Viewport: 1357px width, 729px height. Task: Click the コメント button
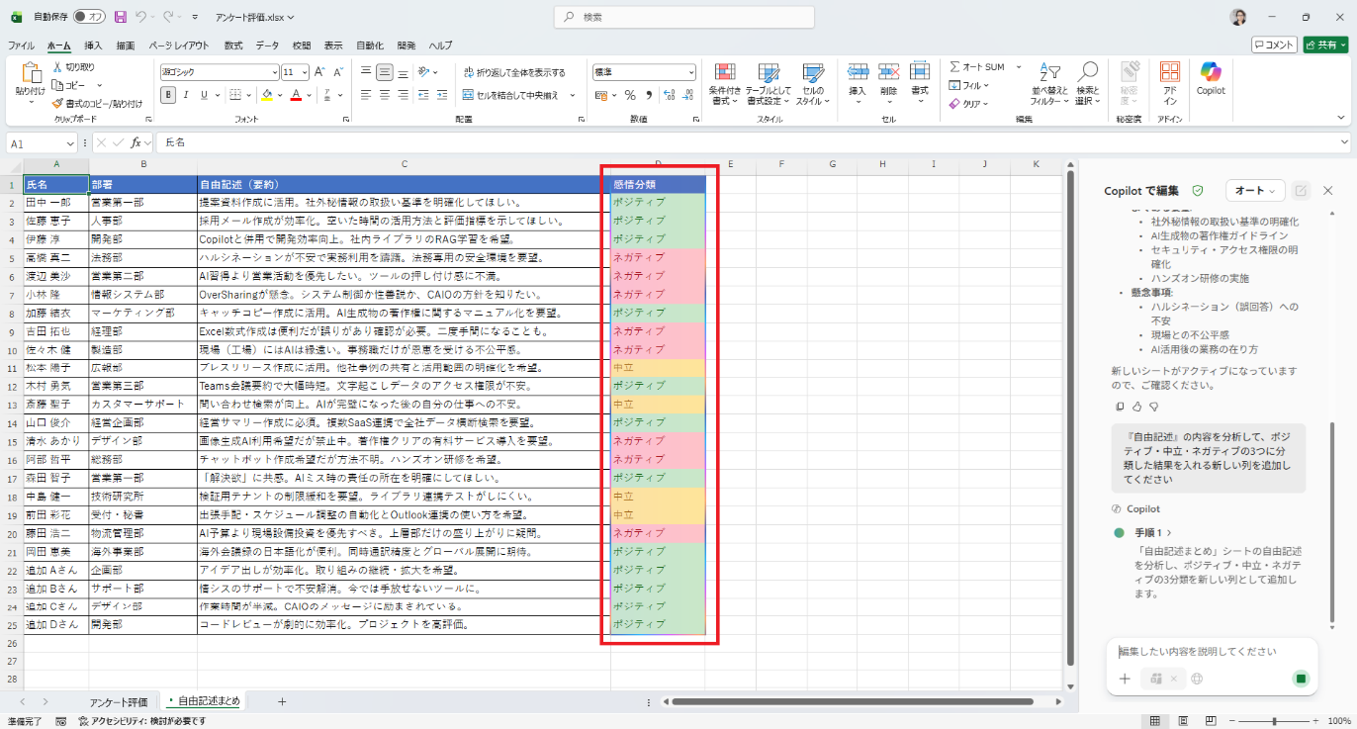pyautogui.click(x=1273, y=45)
